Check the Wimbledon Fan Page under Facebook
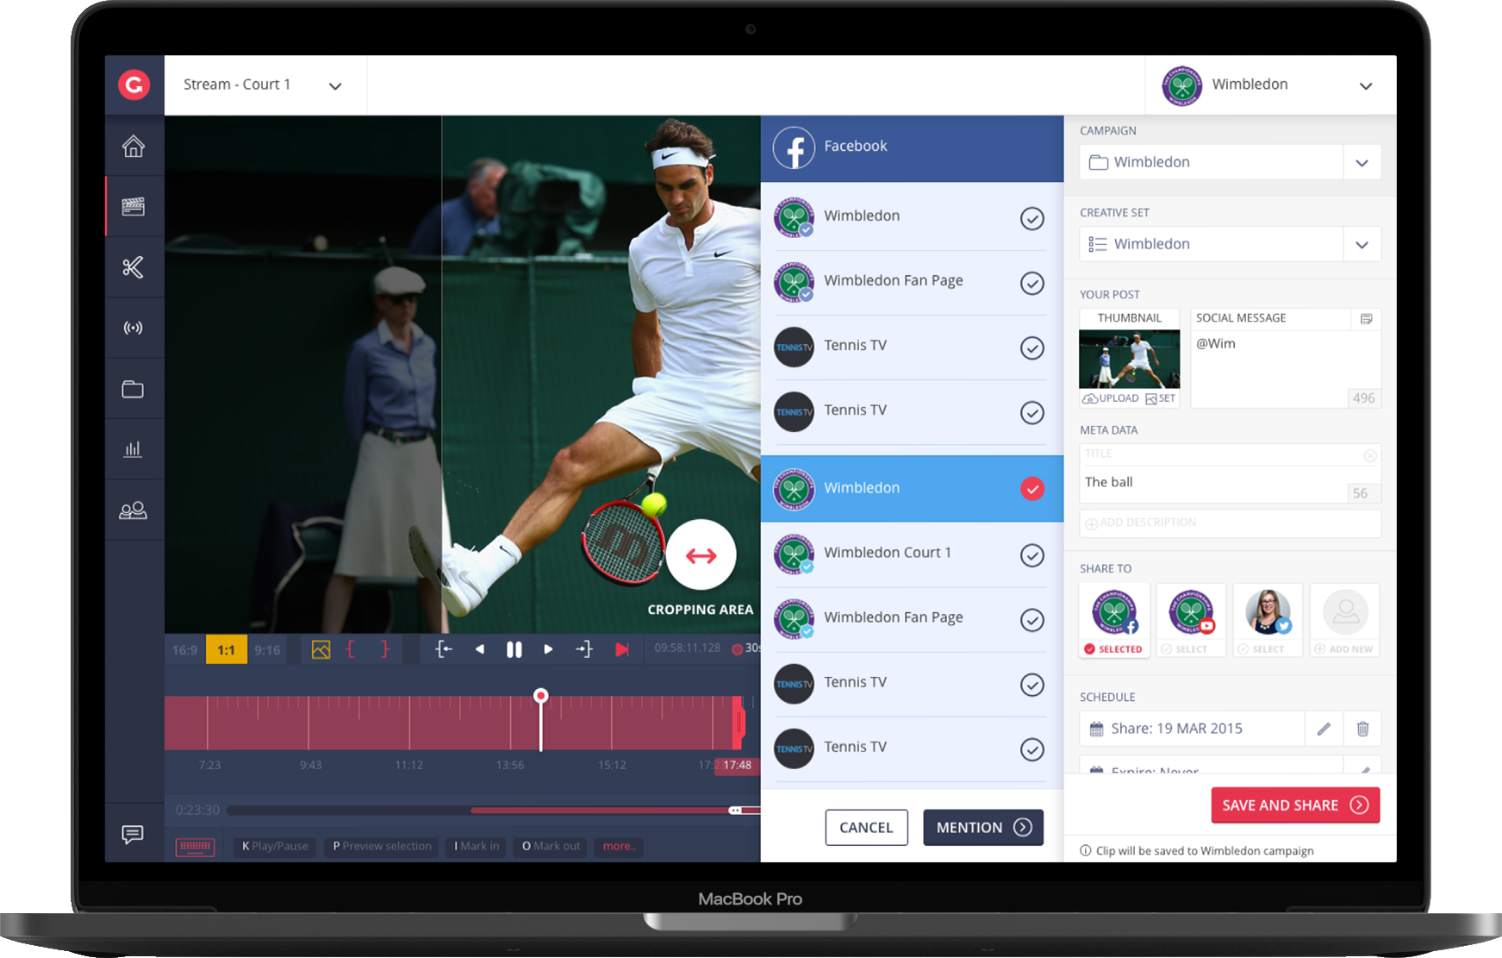This screenshot has height=958, width=1502. (x=1031, y=283)
